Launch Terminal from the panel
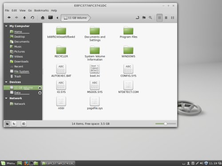The image size is (222, 166). (x=31, y=163)
